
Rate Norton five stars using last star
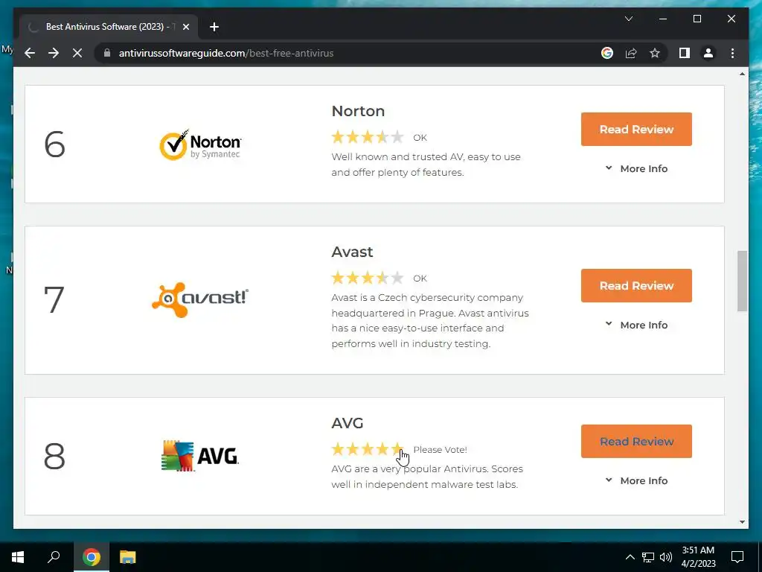(x=397, y=137)
